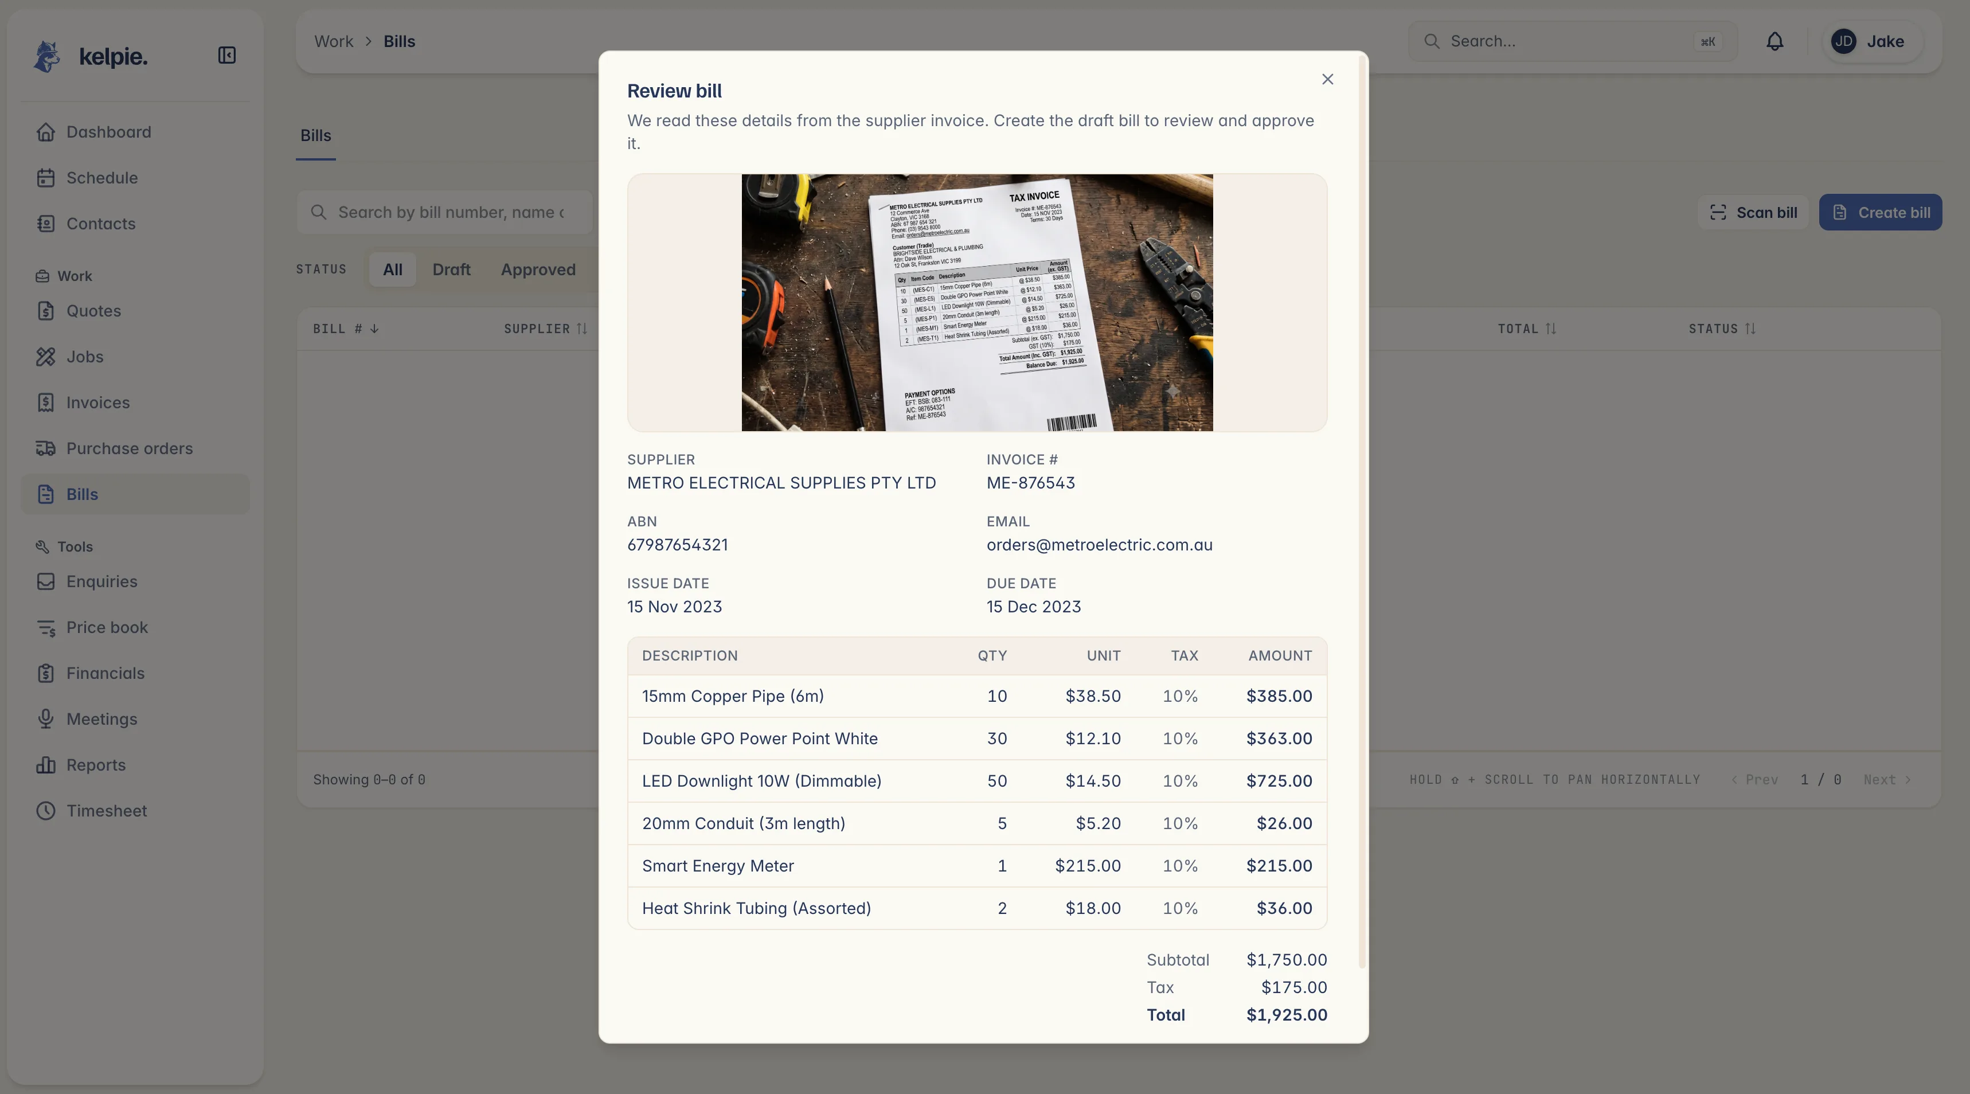Filter status by Approved
This screenshot has height=1094, width=1970.
[x=538, y=269]
